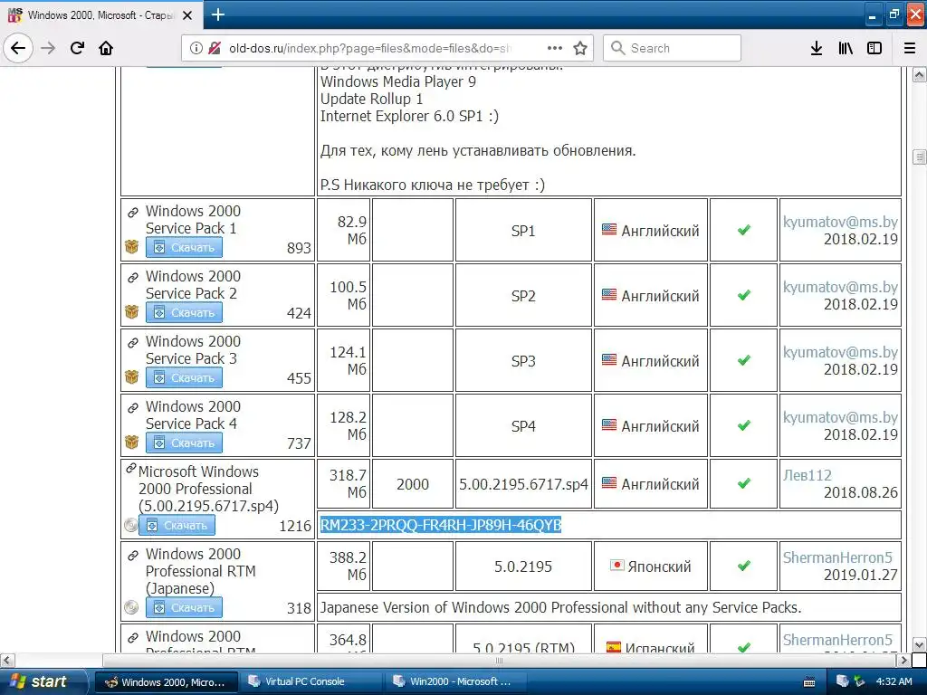Click the package icon in Service Pack 1 row
The image size is (927, 695).
pyautogui.click(x=132, y=247)
